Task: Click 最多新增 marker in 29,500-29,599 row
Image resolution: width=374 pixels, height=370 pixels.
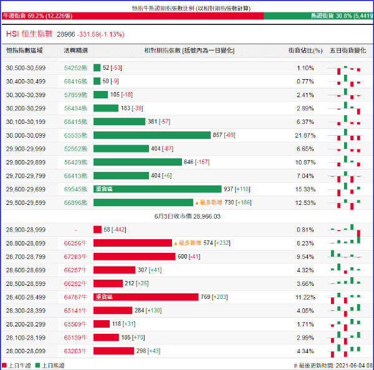Action: click(x=209, y=202)
